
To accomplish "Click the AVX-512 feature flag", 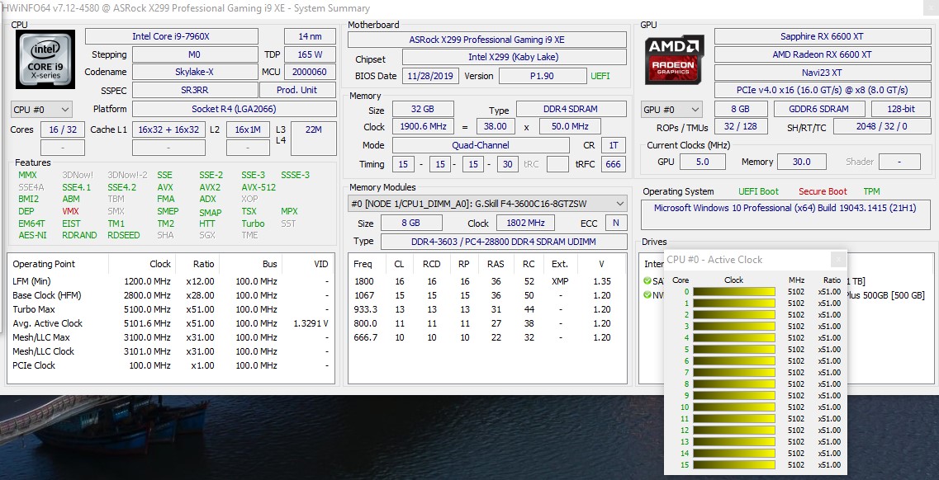I will click(258, 187).
